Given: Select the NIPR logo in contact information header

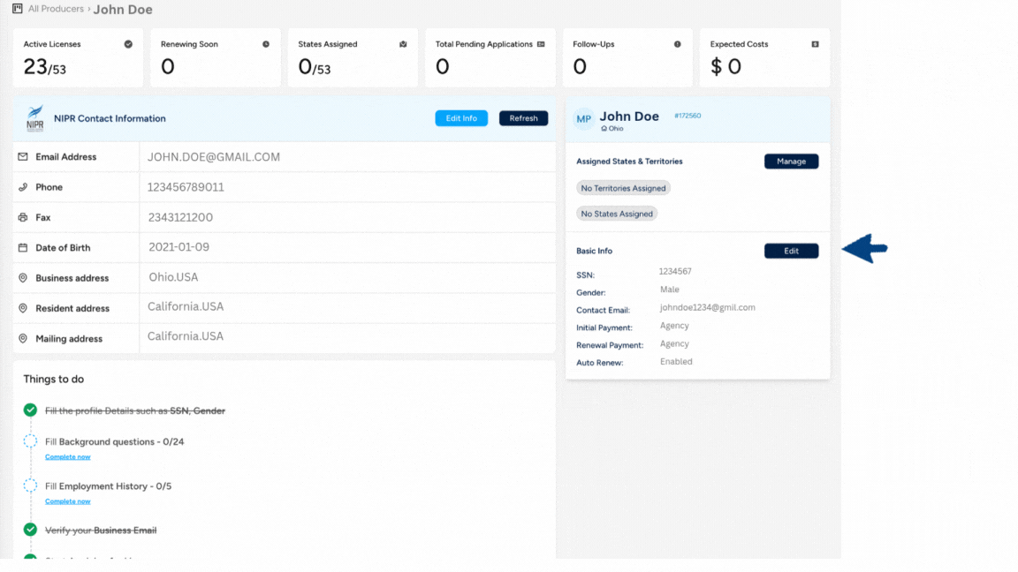Looking at the screenshot, I should click(x=35, y=117).
